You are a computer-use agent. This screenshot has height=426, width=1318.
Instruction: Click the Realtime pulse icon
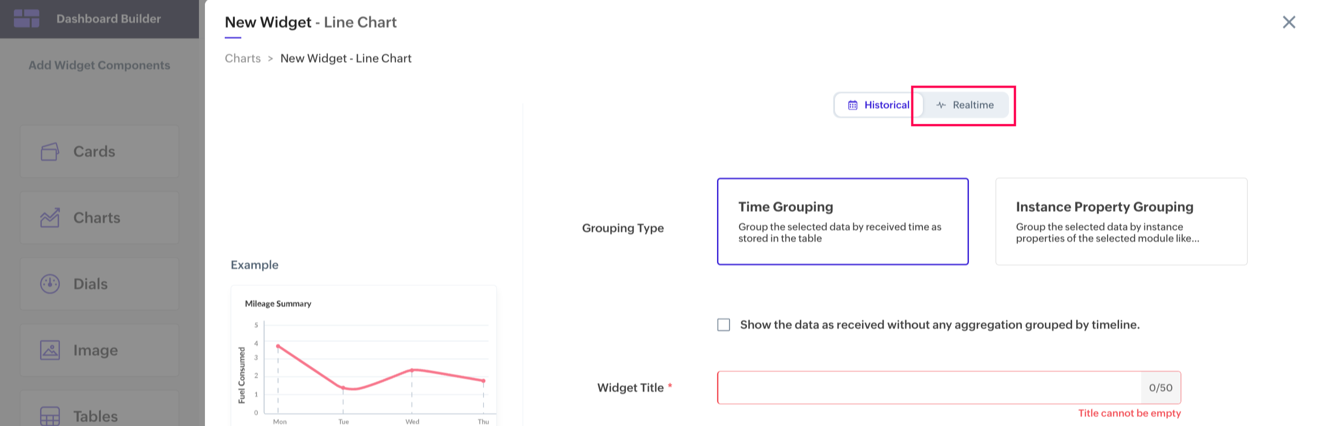click(940, 105)
